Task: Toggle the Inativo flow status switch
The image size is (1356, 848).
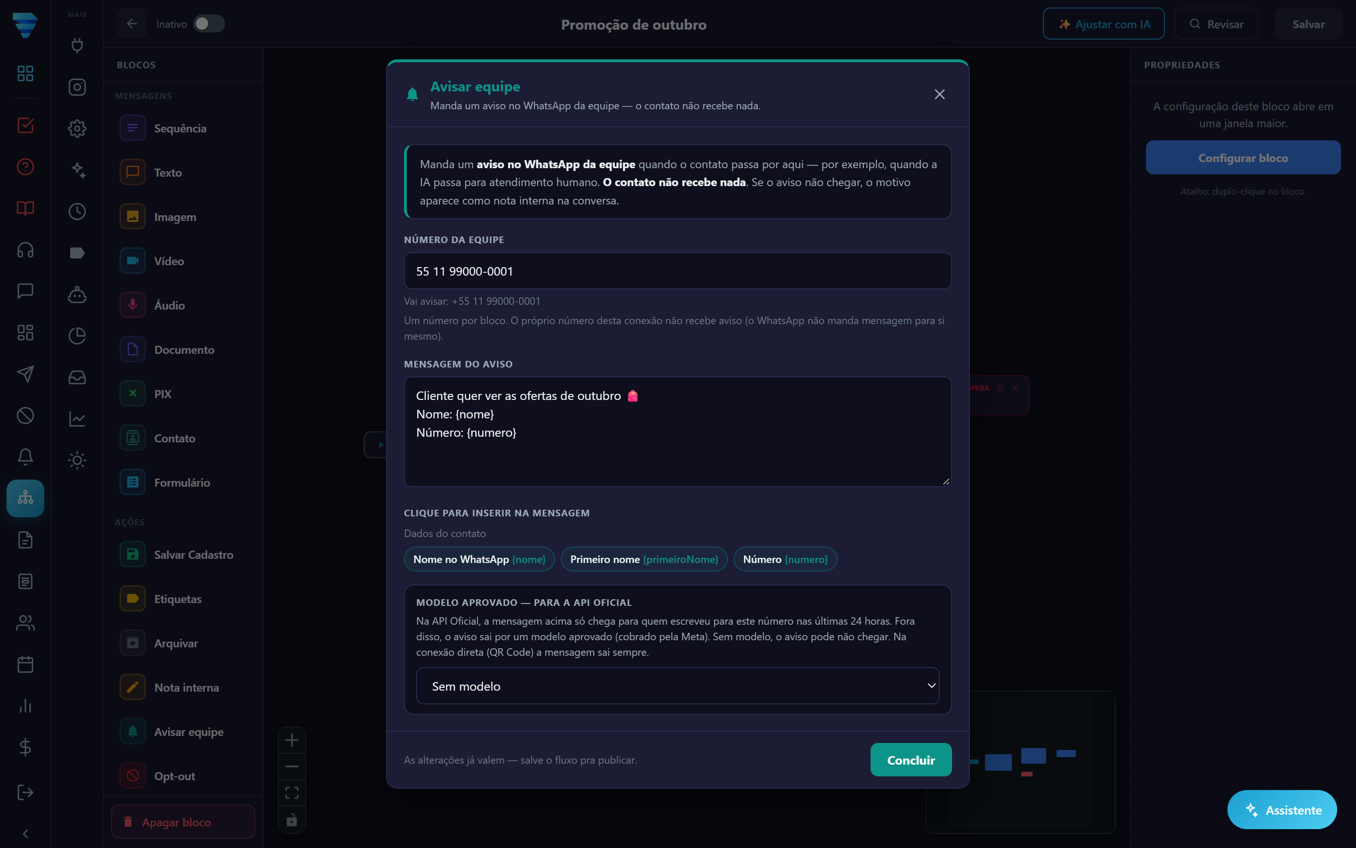Action: (209, 24)
